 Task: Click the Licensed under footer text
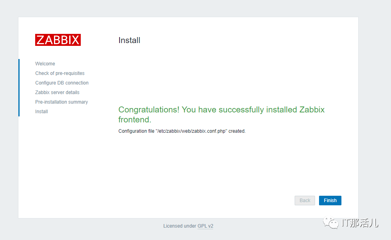point(180,226)
